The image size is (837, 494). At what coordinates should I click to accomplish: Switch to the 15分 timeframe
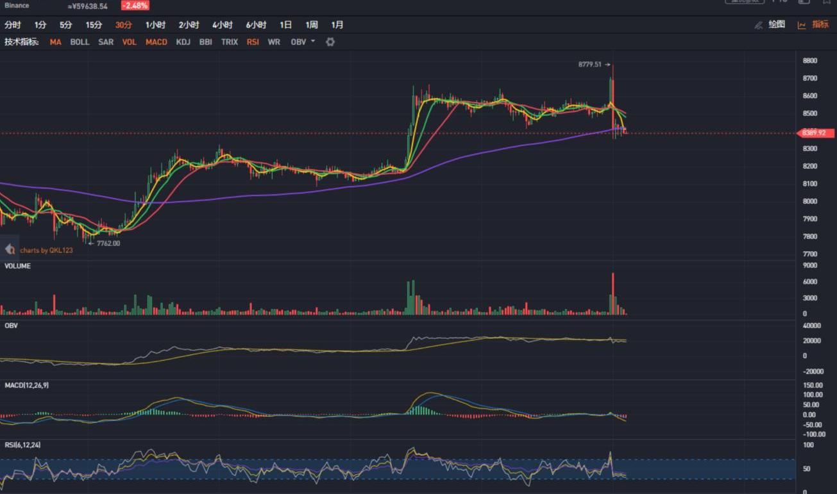pyautogui.click(x=94, y=25)
